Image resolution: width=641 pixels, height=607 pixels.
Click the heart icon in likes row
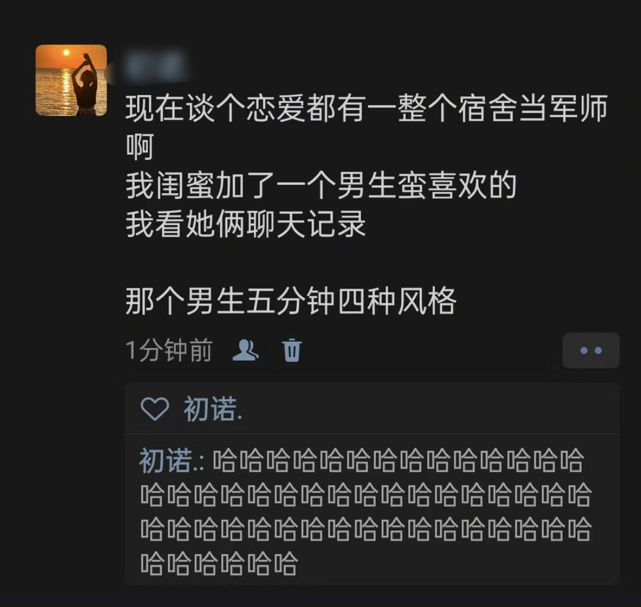pyautogui.click(x=154, y=408)
